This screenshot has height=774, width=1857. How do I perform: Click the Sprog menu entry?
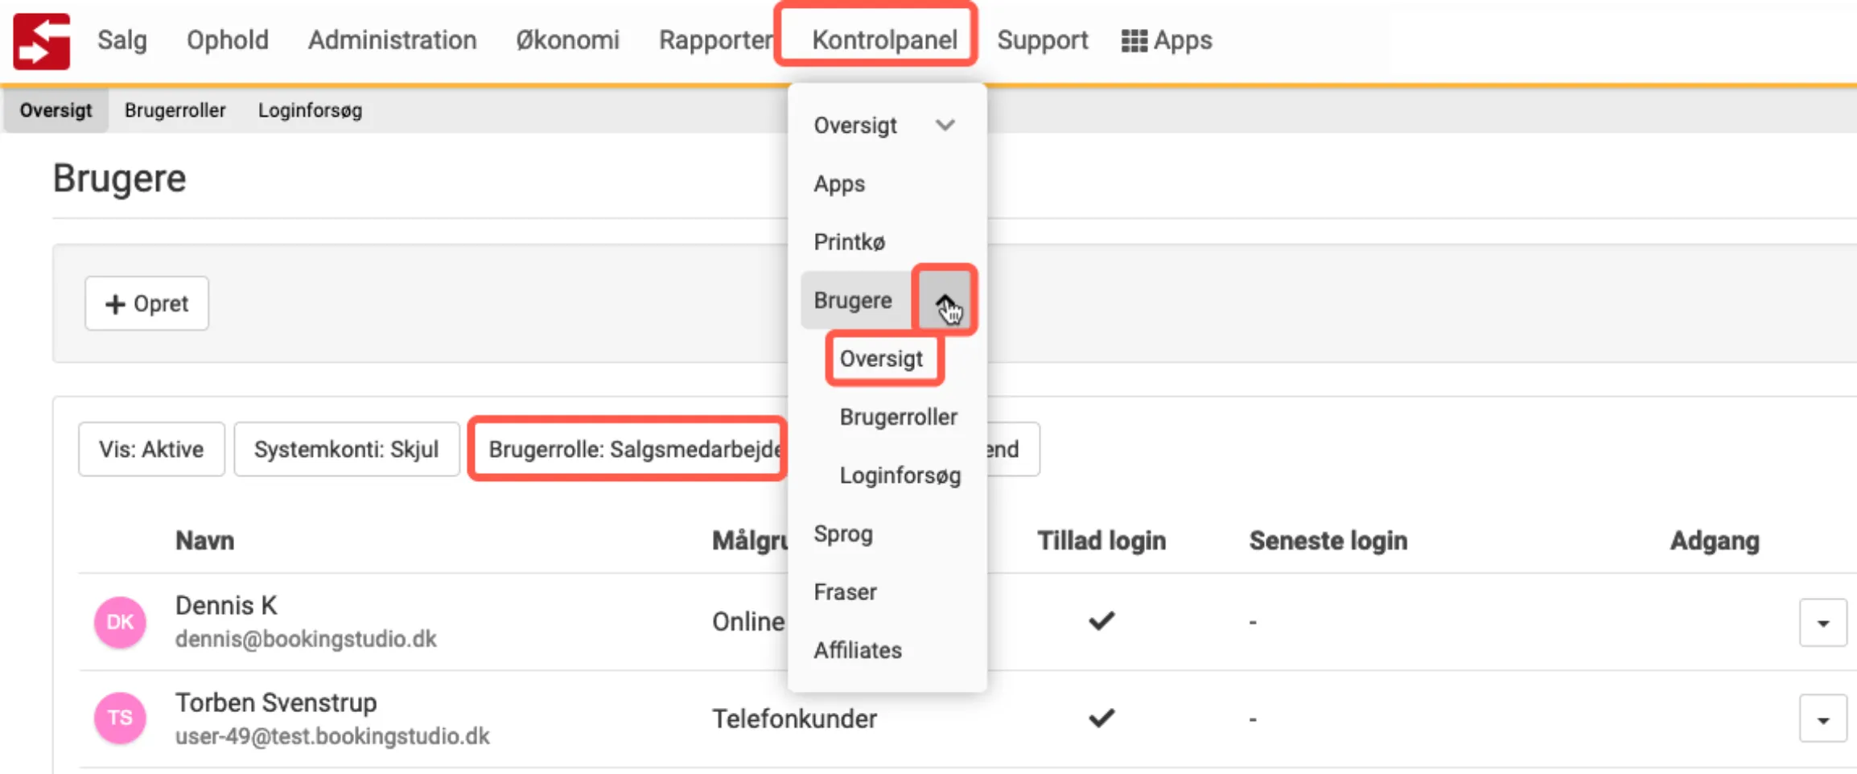click(x=842, y=534)
